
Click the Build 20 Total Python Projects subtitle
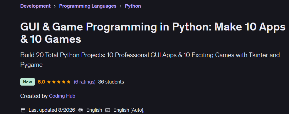(x=150, y=60)
